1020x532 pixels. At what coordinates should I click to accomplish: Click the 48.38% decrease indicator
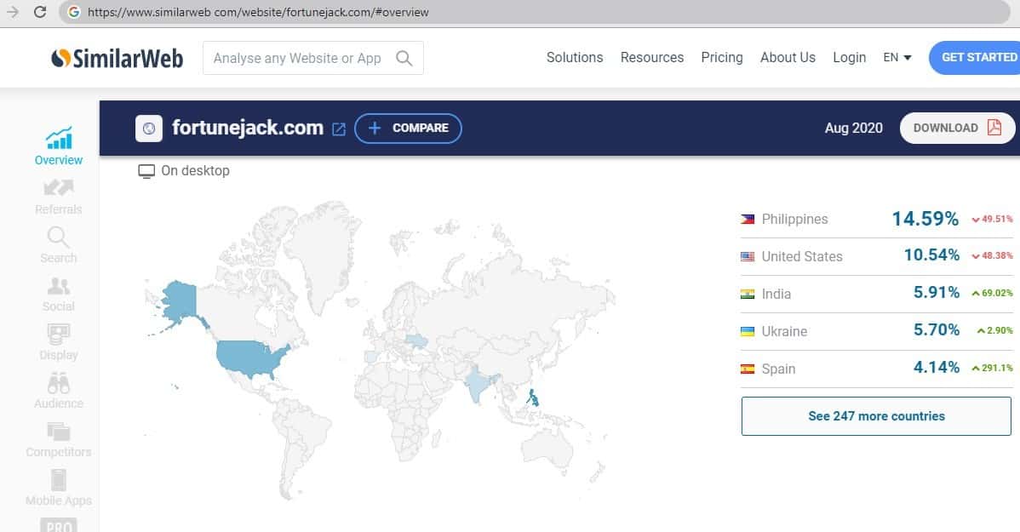(992, 255)
